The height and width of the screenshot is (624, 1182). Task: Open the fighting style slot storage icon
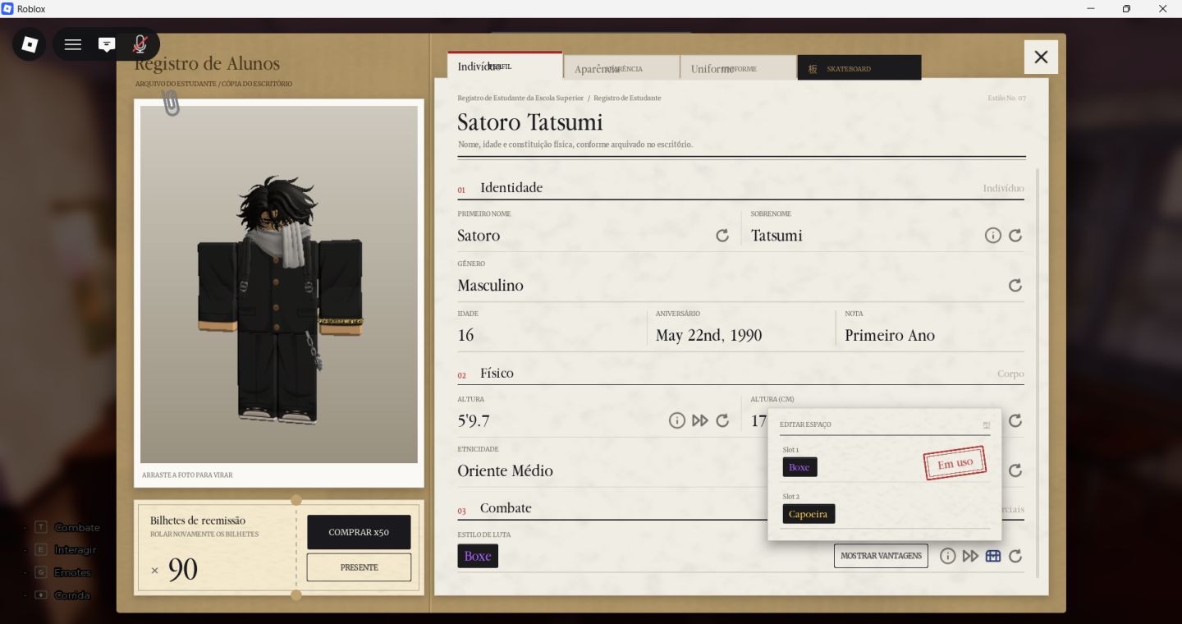[x=993, y=556]
